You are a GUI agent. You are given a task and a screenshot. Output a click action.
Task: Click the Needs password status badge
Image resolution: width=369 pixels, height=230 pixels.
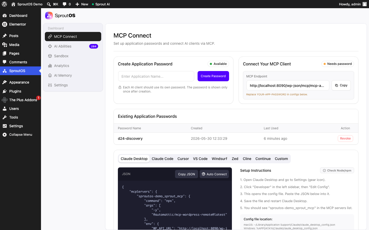coord(338,64)
